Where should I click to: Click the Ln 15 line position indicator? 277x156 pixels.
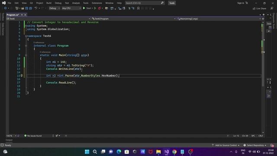236,136
